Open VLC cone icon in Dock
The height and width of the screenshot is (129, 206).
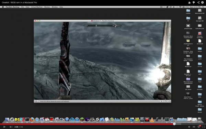pyautogui.click(x=152, y=119)
